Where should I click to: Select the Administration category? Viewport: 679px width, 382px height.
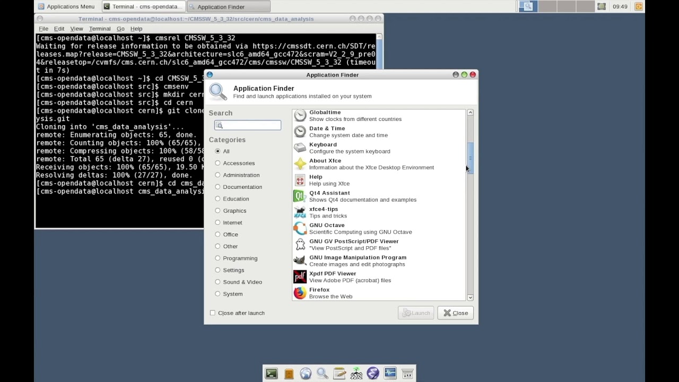tap(237, 175)
